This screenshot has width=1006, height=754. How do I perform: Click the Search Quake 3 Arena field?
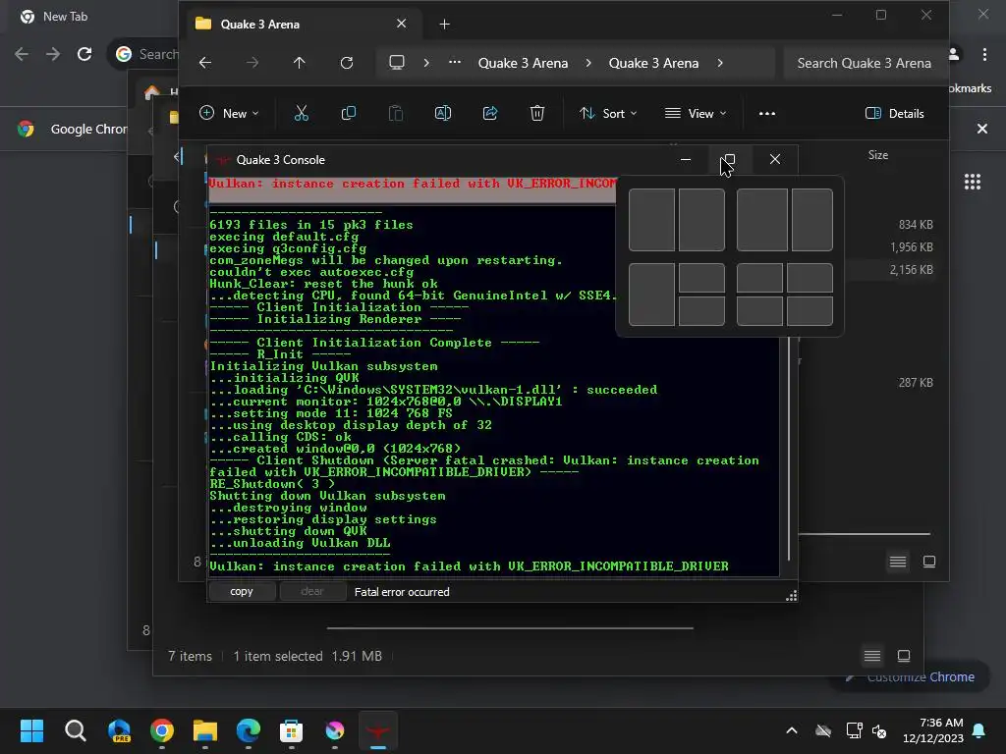864,63
